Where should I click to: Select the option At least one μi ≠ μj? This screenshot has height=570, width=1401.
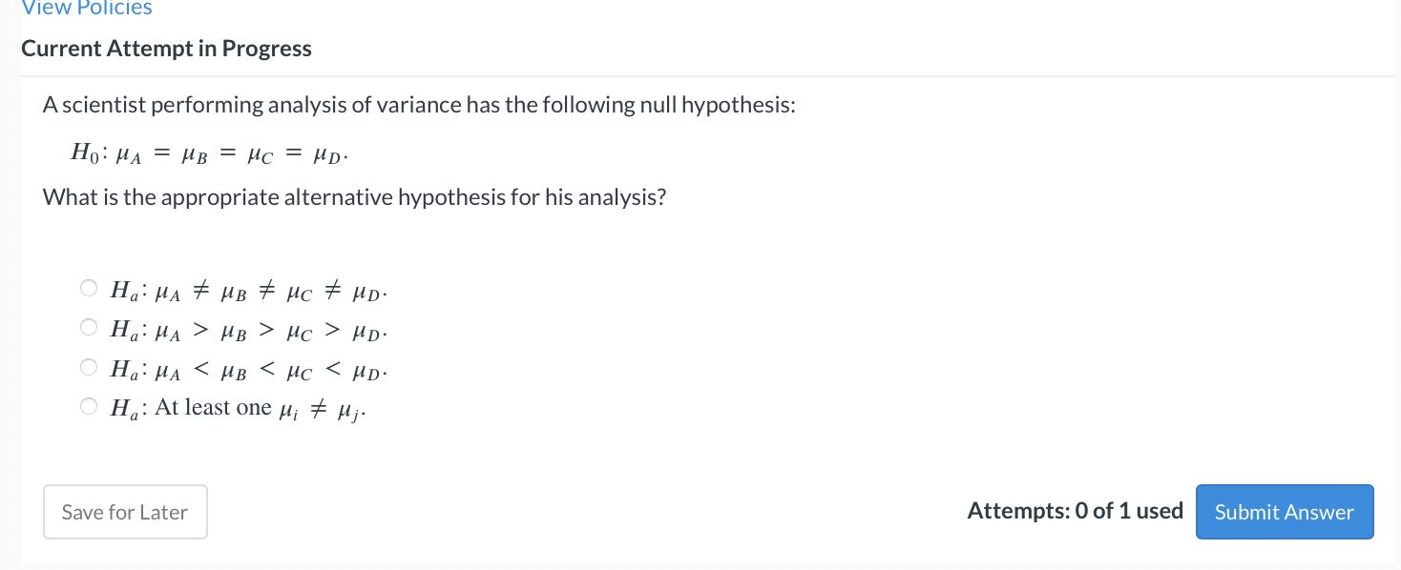(88, 405)
